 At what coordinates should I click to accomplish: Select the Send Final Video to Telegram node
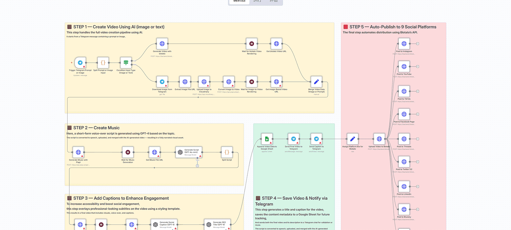pyautogui.click(x=294, y=139)
